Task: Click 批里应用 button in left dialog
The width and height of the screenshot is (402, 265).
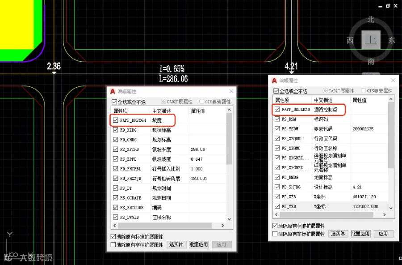Action: 199,244
